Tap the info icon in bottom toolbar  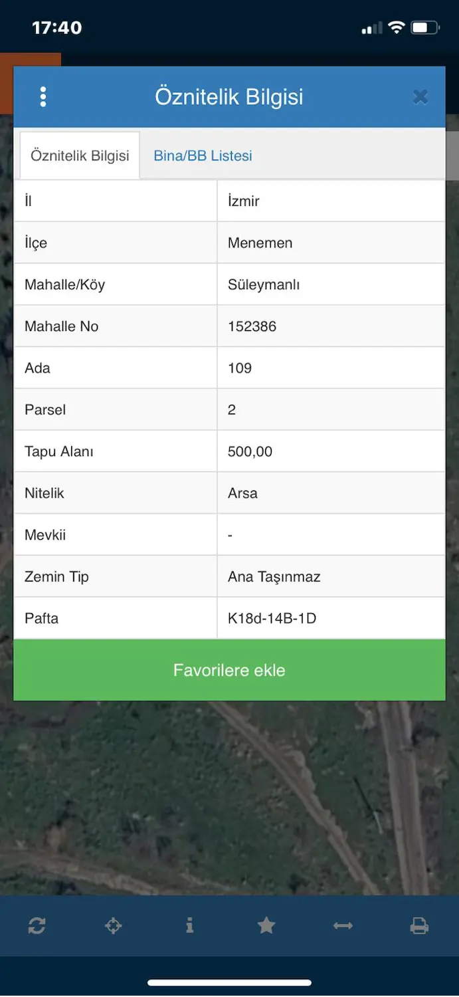click(x=190, y=925)
